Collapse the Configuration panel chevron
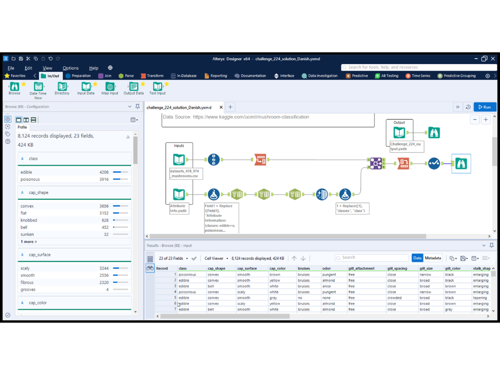The image size is (500, 375). coord(130,107)
